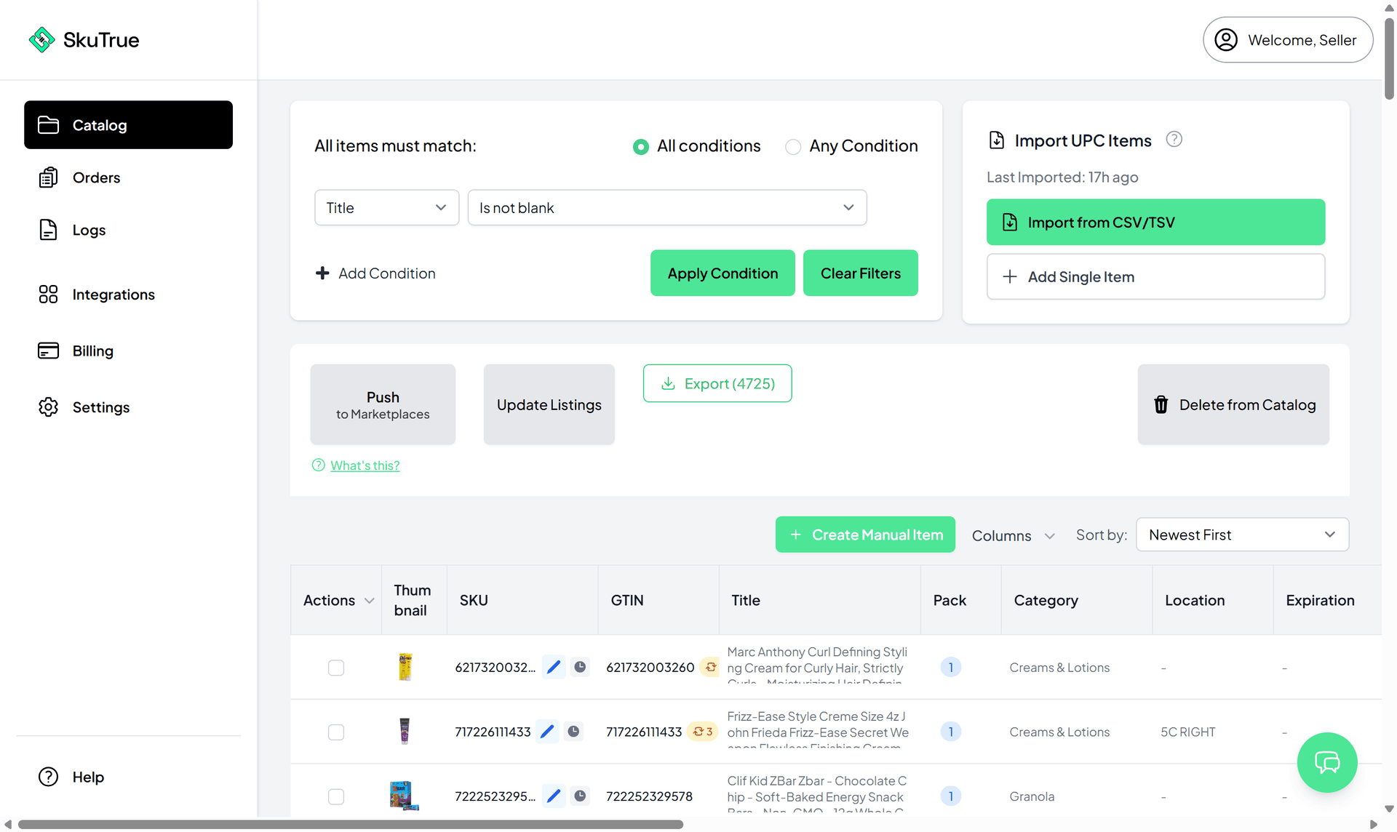The width and height of the screenshot is (1397, 832).
Task: Click the Frizz-Ease product thumbnail
Action: 405,732
